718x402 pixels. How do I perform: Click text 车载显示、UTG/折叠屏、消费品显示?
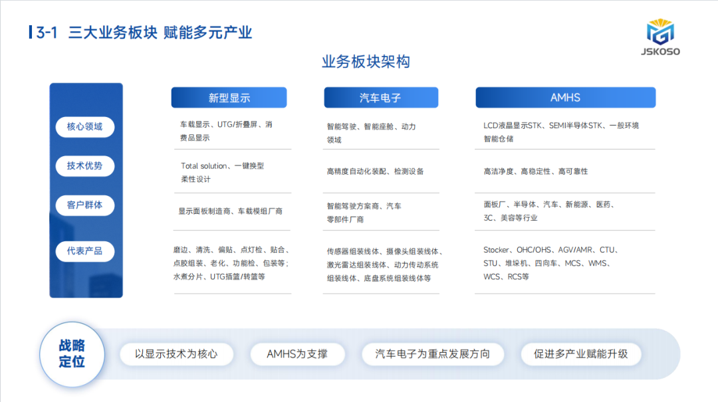click(226, 131)
